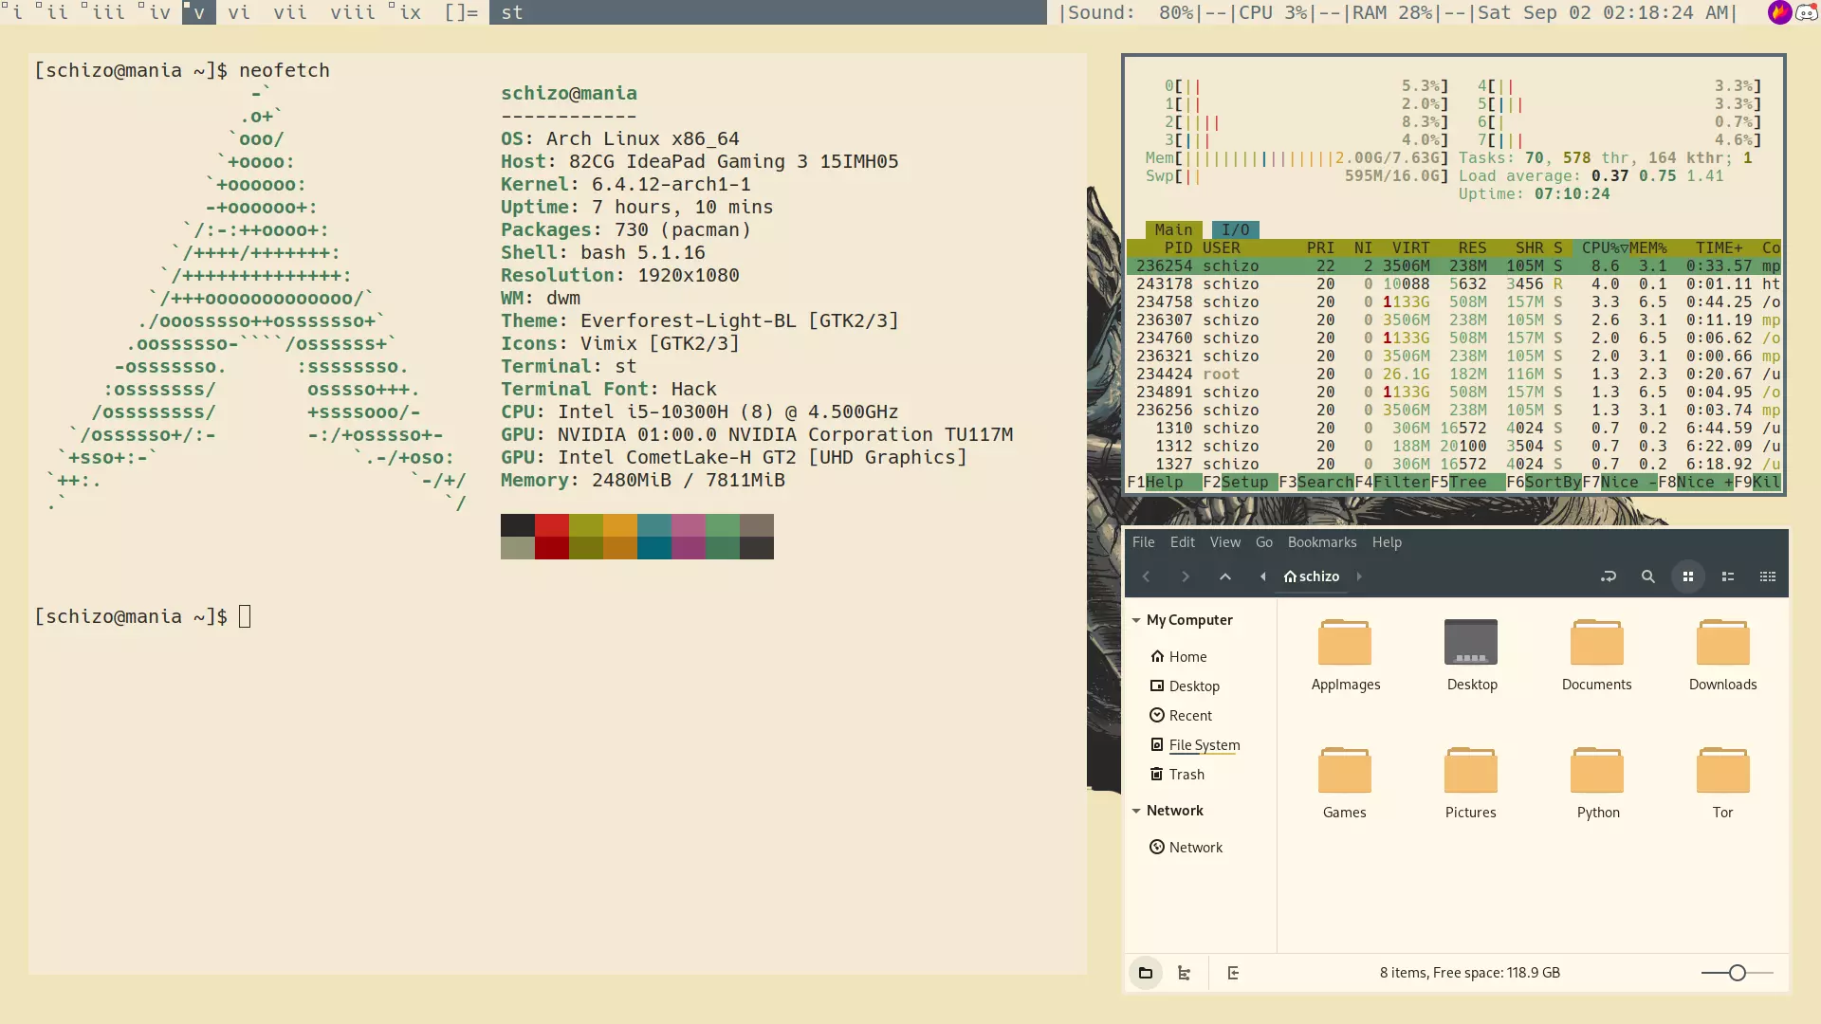Open the AppImages folder

pyautogui.click(x=1345, y=654)
